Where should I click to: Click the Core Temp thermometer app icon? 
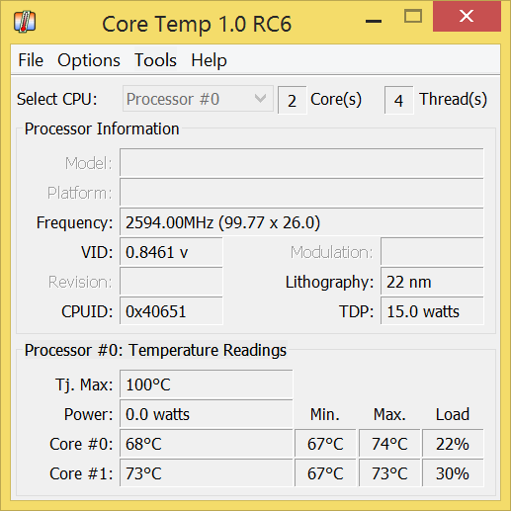tap(25, 22)
